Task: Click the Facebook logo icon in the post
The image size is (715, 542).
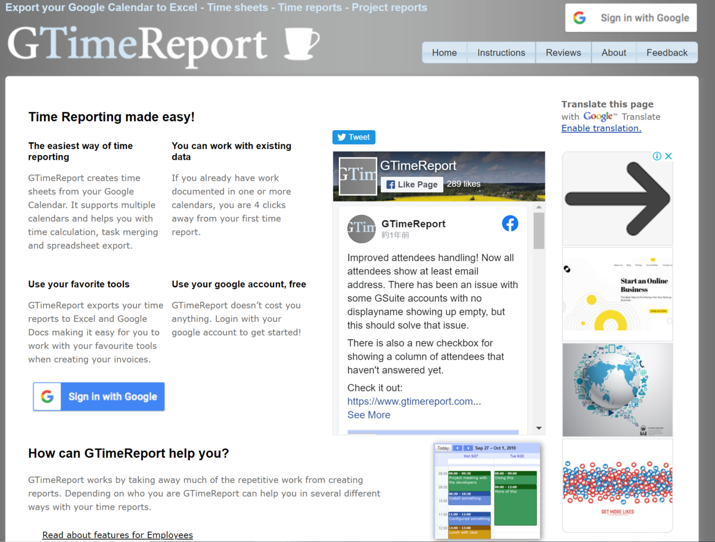Action: point(510,224)
